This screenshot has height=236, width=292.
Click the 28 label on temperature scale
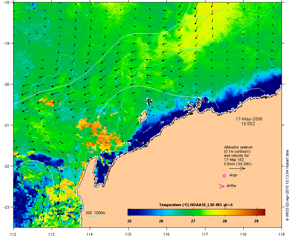[225, 221]
